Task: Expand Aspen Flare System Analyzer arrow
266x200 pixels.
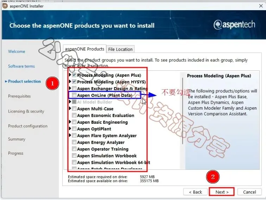Action: coord(70,135)
